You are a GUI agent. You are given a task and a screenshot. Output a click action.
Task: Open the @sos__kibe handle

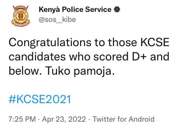point(57,20)
